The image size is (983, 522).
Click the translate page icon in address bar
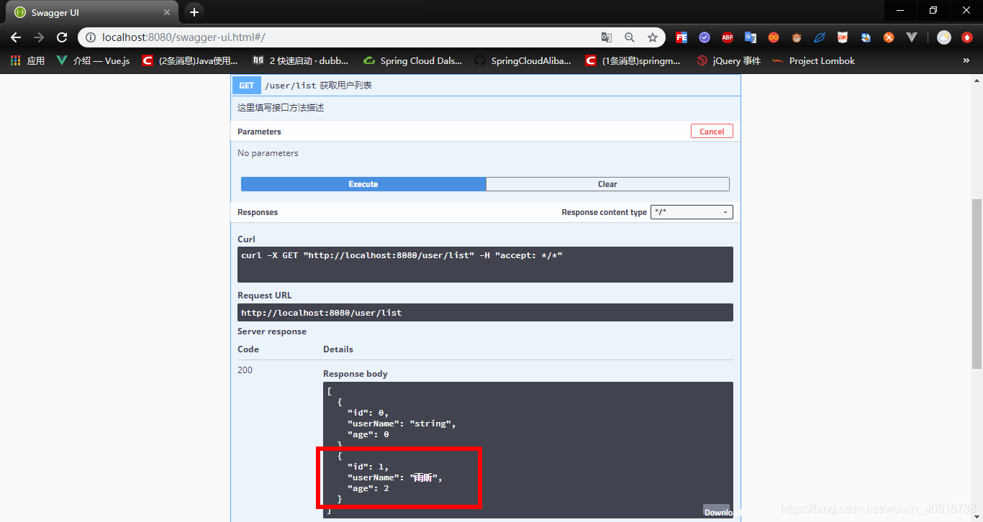[607, 37]
